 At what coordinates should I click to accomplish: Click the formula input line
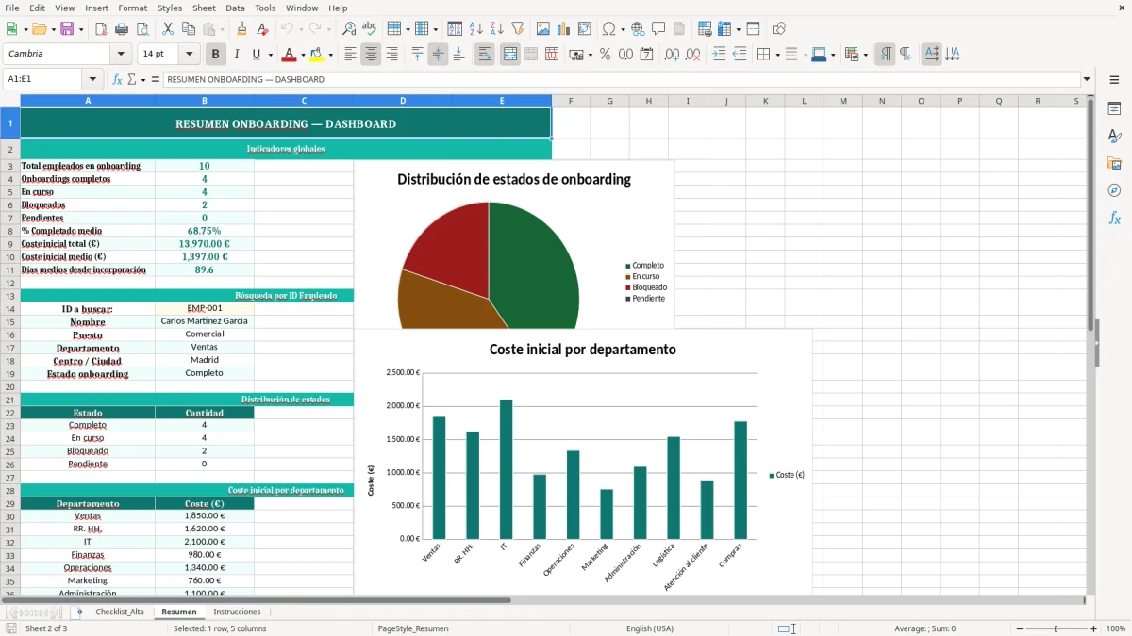click(x=622, y=79)
